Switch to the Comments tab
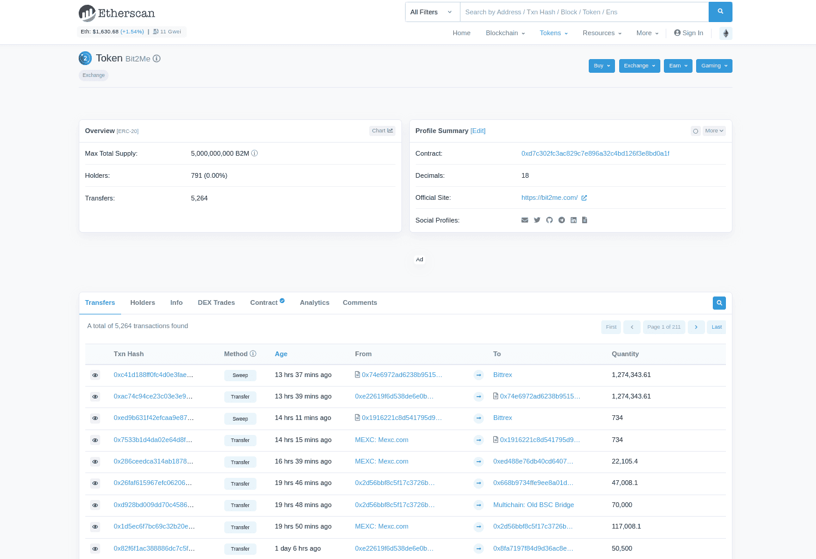This screenshot has height=559, width=816. 360,303
